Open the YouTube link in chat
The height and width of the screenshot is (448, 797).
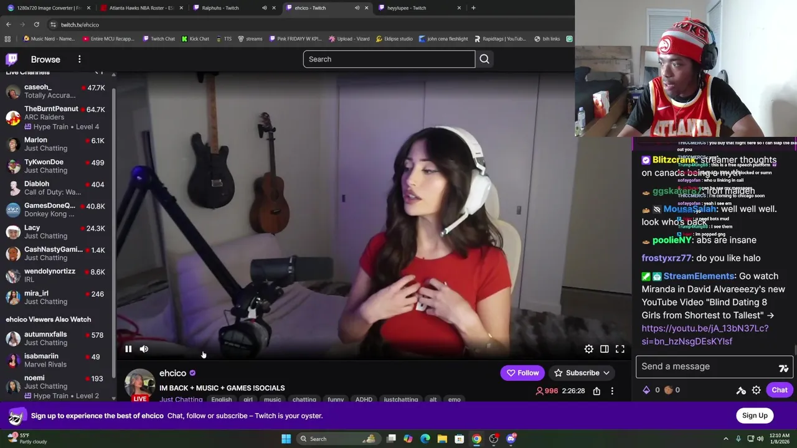tap(705, 335)
